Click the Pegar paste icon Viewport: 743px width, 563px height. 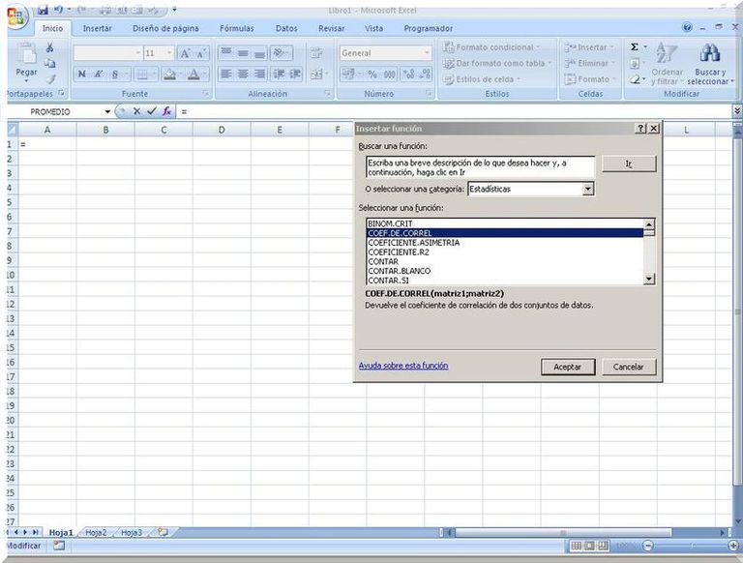[26, 56]
